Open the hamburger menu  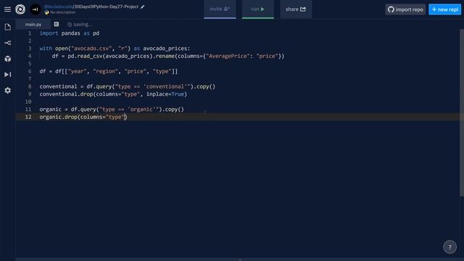(x=7, y=9)
